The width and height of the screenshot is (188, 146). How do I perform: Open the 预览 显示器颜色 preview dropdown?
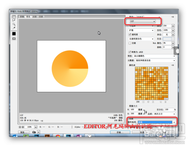(x=155, y=56)
